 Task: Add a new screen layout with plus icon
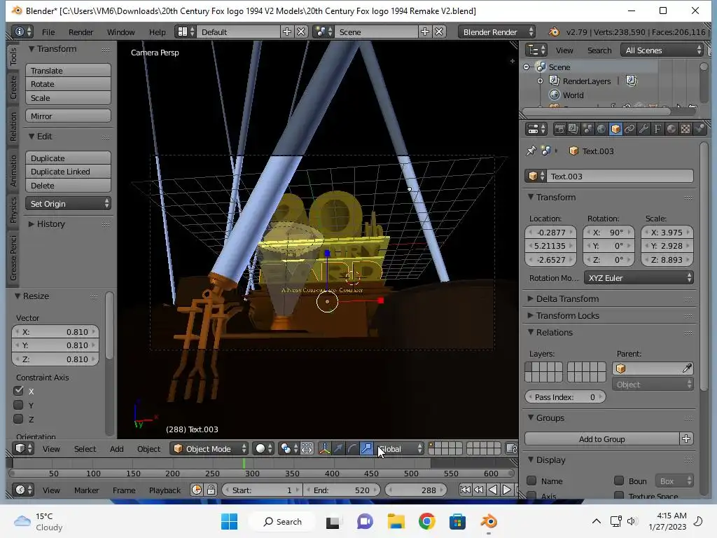(x=286, y=32)
